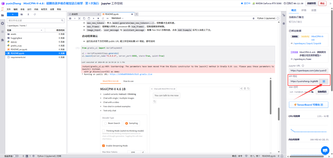Open TensorBoard 可视化 button
This screenshot has height=158, width=333.
tap(308, 105)
